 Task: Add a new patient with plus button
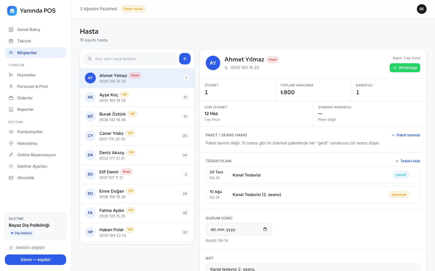pos(185,59)
